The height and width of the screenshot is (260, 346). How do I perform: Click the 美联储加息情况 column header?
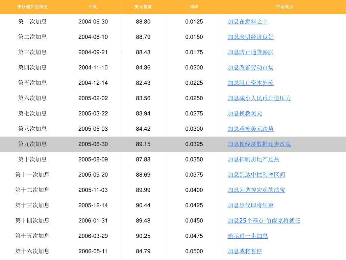tap(32, 7)
